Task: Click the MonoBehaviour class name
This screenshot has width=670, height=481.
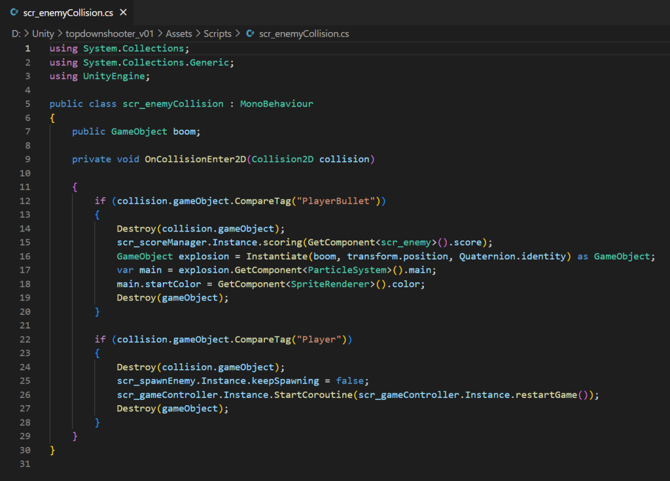Action: pyautogui.click(x=276, y=104)
